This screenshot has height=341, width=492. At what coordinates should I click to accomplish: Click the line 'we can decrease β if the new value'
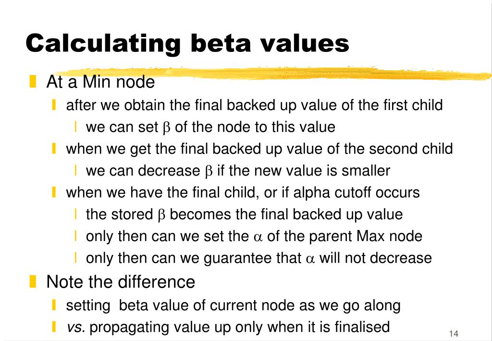tap(238, 171)
